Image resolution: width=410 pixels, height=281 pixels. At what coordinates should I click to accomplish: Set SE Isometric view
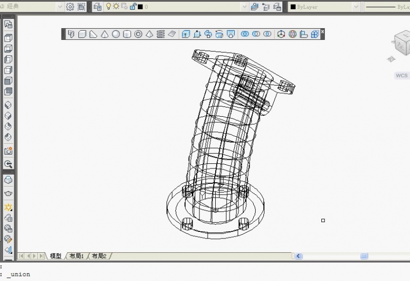tap(8, 116)
